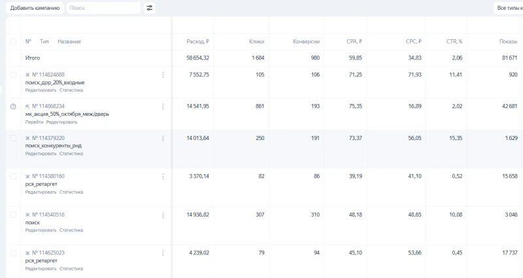The image size is (523, 278).
Task: Sort campaigns by the Название column
Action: pos(69,41)
